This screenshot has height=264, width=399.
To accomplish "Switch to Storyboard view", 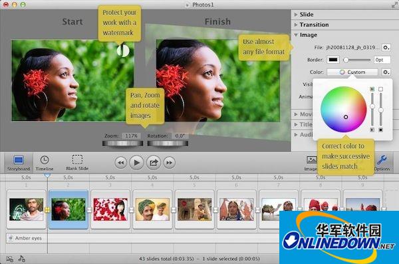I will coord(19,163).
